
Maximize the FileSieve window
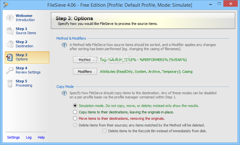219,4
